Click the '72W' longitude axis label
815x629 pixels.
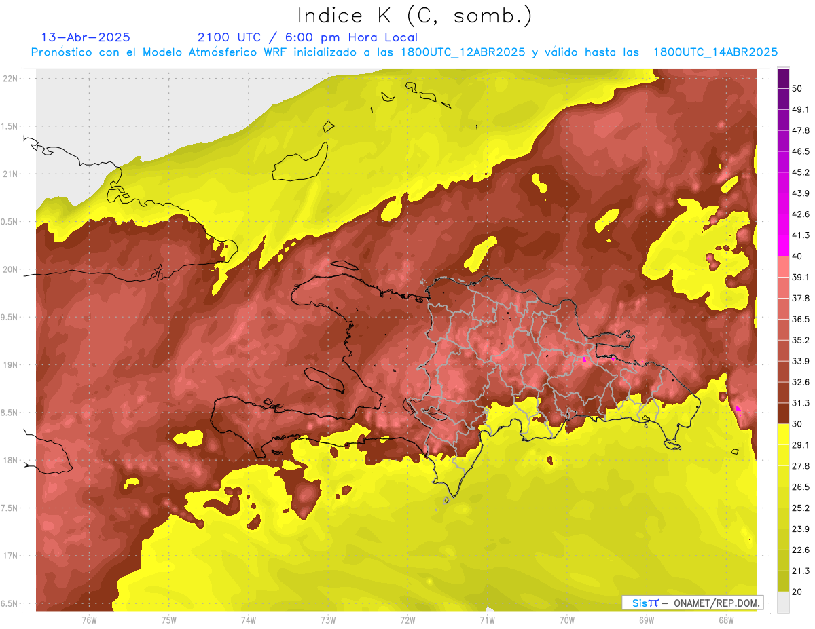click(x=407, y=620)
